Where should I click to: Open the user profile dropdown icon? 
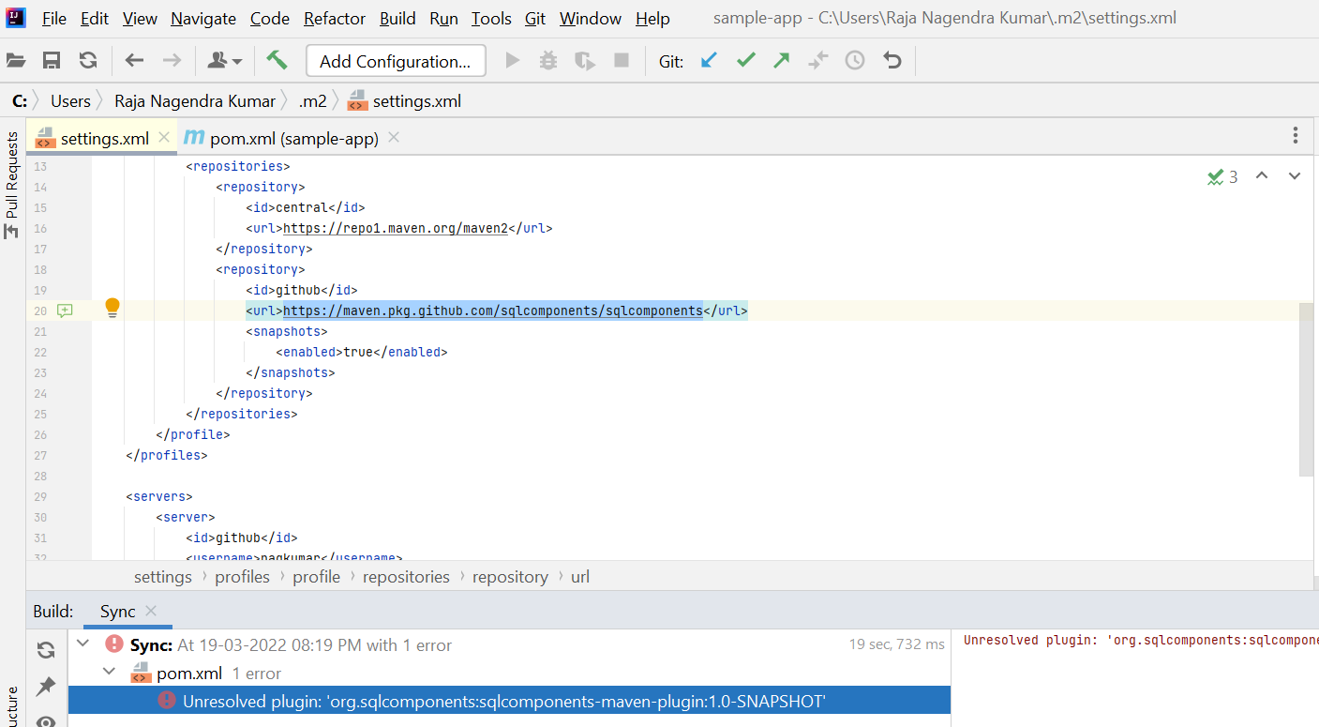(224, 61)
